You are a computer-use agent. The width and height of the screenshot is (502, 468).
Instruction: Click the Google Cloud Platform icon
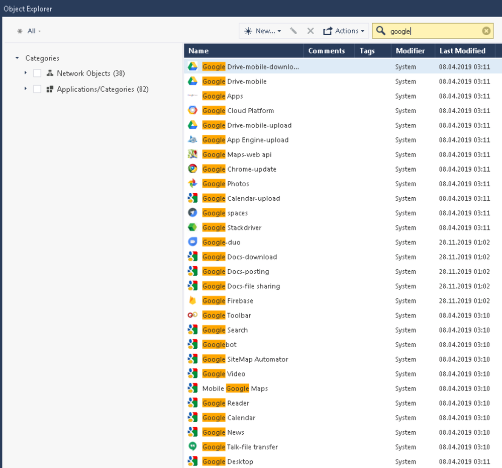click(x=192, y=110)
